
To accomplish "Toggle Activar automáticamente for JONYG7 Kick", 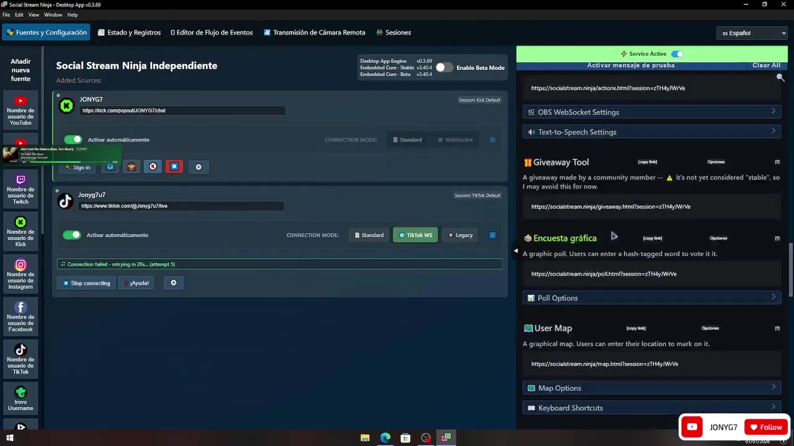I will pyautogui.click(x=73, y=140).
